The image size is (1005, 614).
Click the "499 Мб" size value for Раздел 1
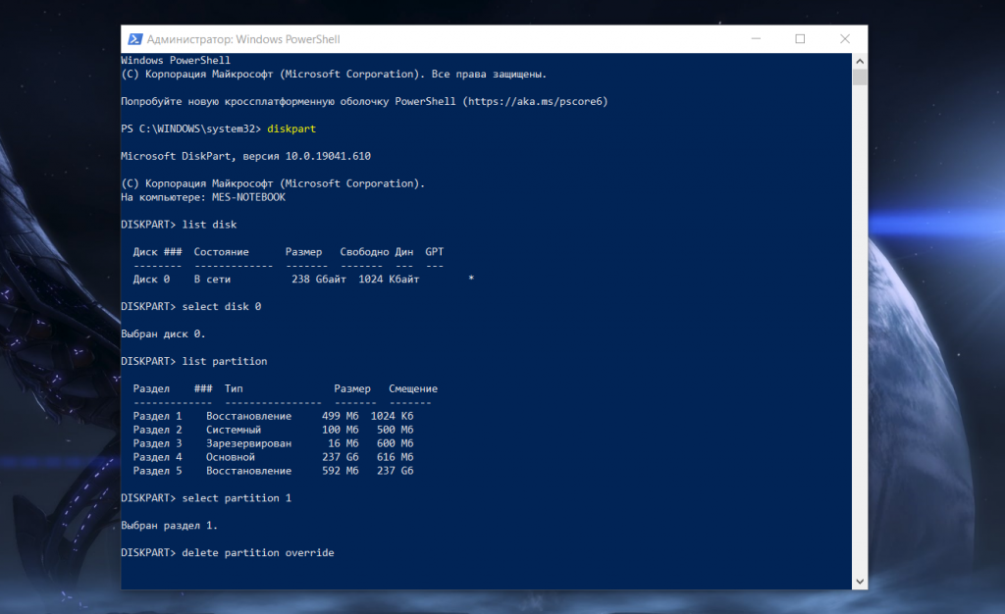tap(341, 416)
